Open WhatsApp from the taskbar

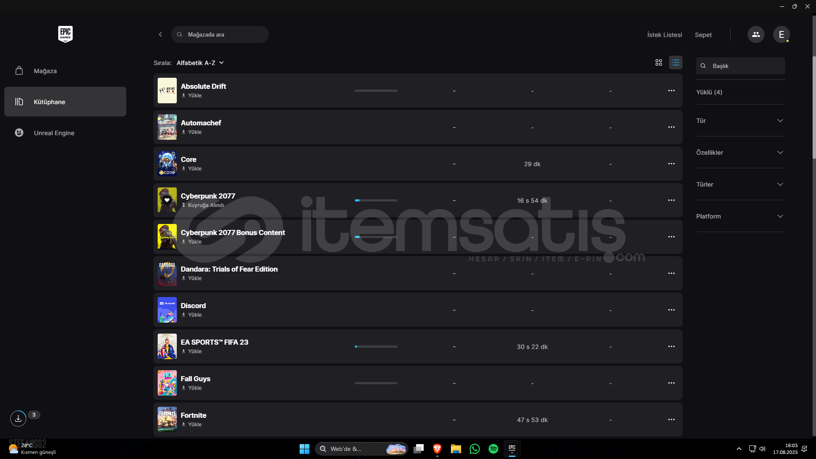coord(475,449)
